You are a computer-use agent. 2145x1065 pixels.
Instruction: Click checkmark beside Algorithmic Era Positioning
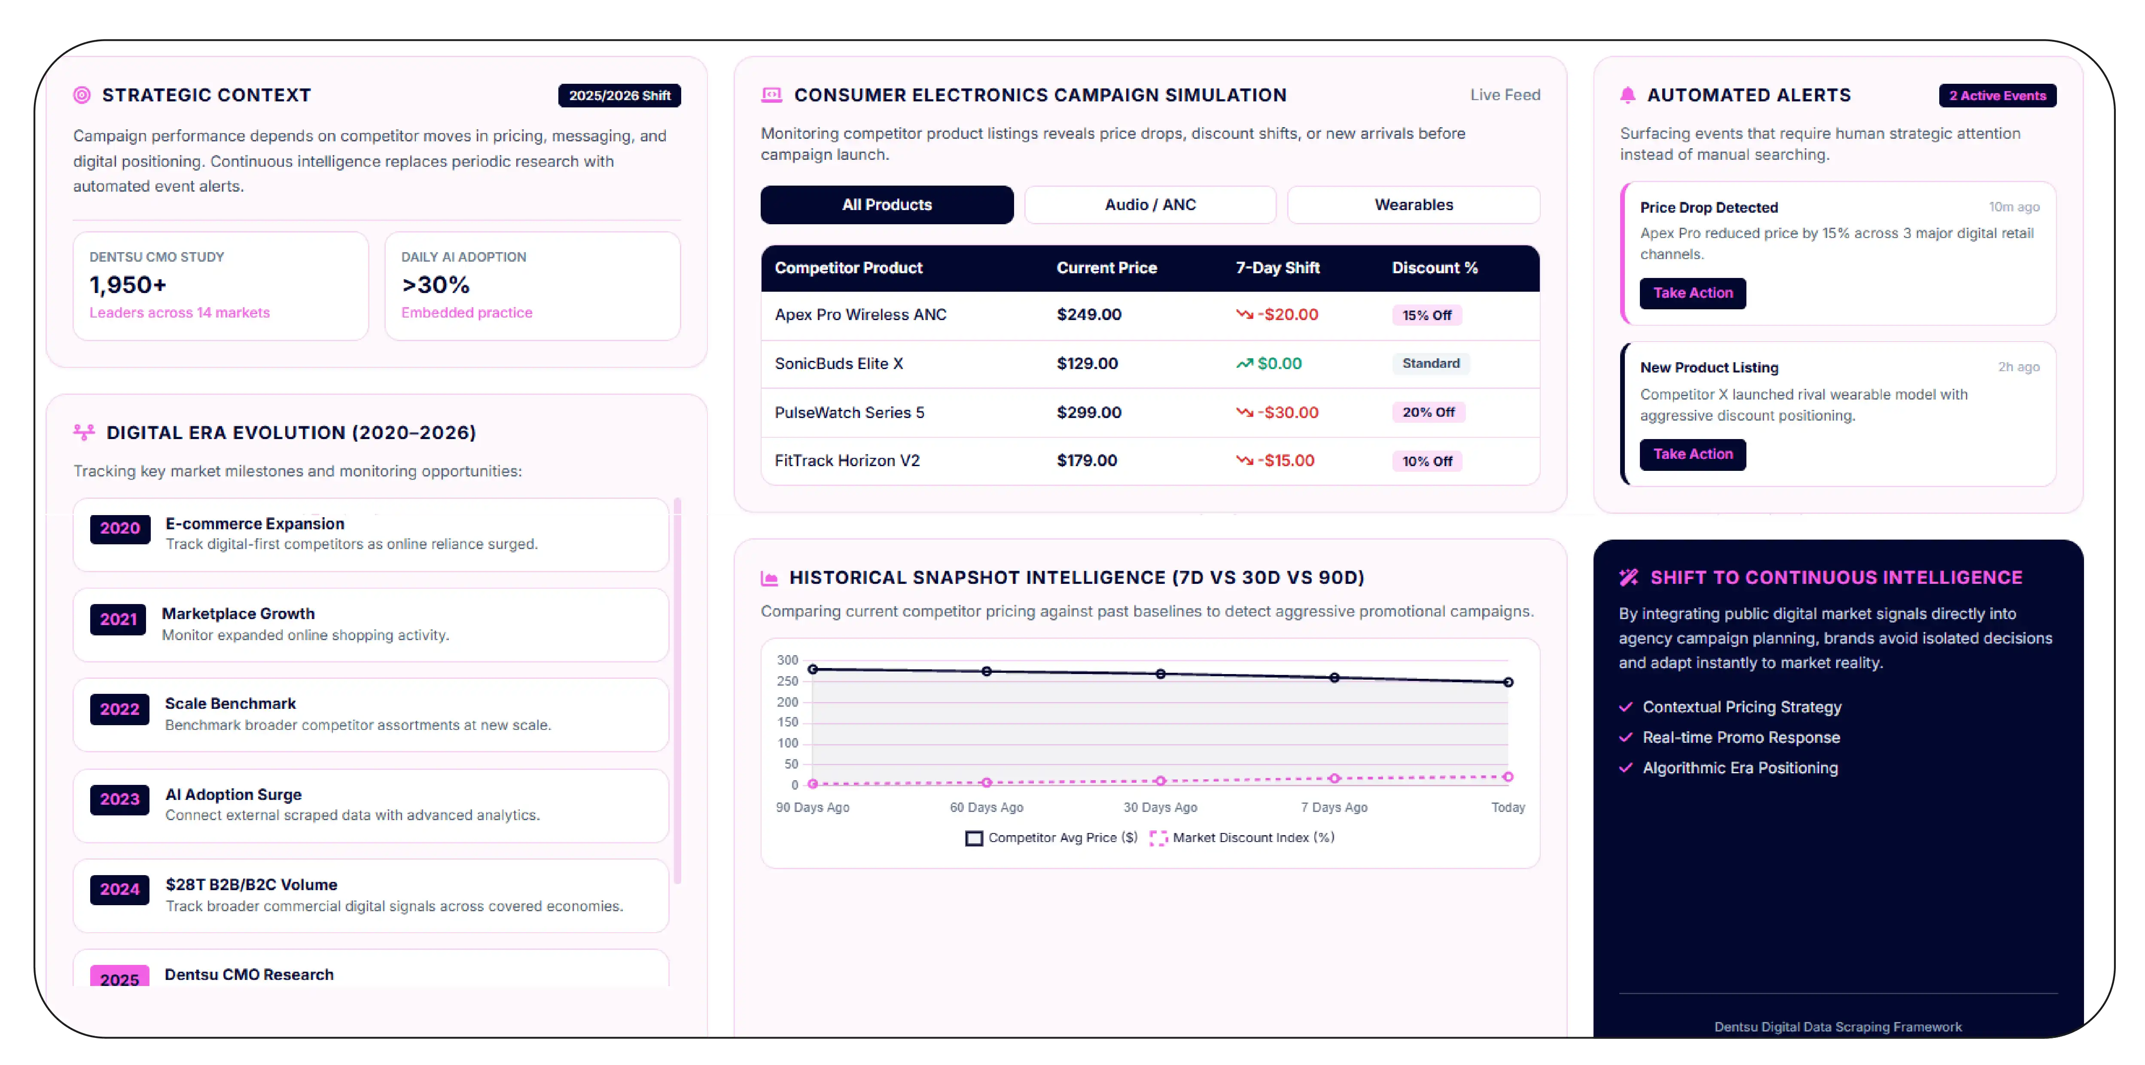point(1625,768)
